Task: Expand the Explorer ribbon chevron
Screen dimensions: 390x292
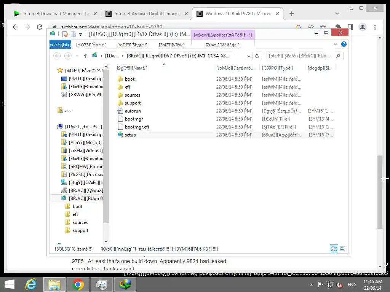Action: 335,44
